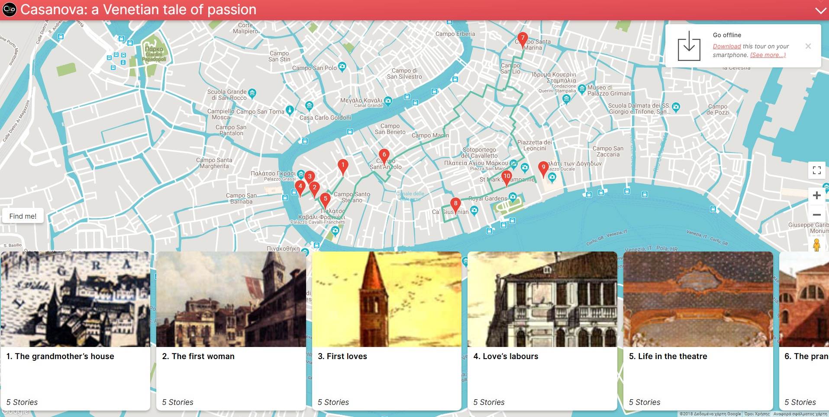Open Love's labours card image
The image size is (829, 417).
(x=542, y=299)
